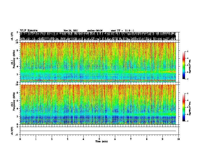This screenshot has height=156, width=201.
Task: Click the ch.1 colorbar "log(PSD)" unit label
Action: tap(190, 66)
